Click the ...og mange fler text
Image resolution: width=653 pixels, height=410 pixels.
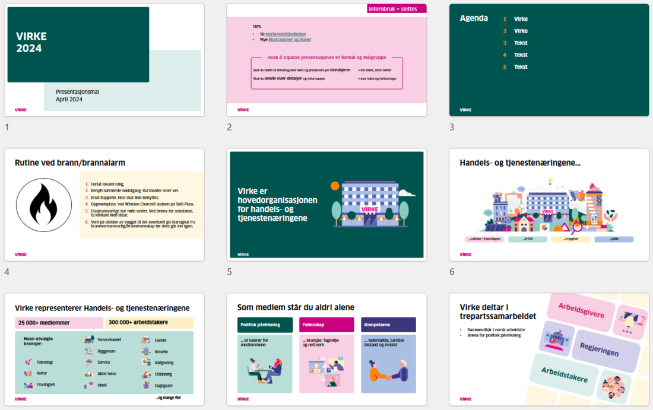pyautogui.click(x=169, y=398)
